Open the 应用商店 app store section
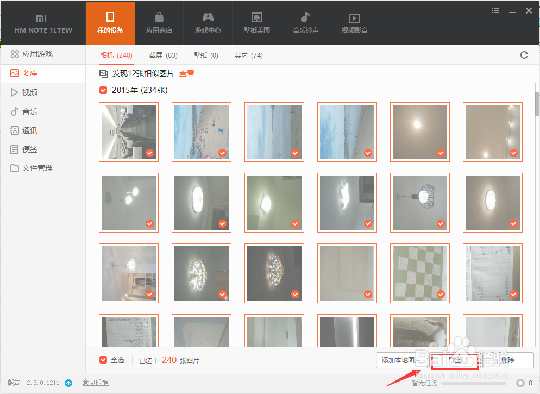 (x=159, y=23)
